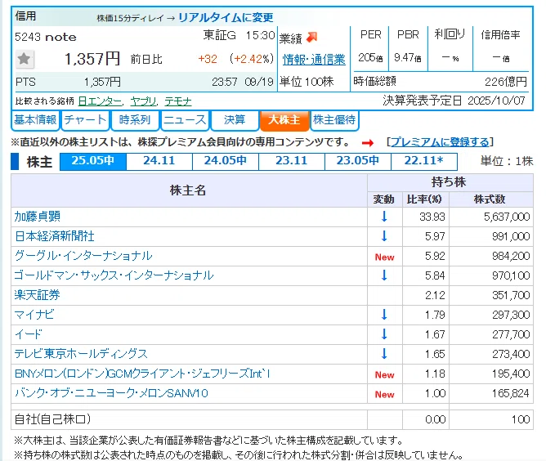The image size is (546, 461).
Task: Click the New badge for グーグル・インターナショナル
Action: click(384, 257)
